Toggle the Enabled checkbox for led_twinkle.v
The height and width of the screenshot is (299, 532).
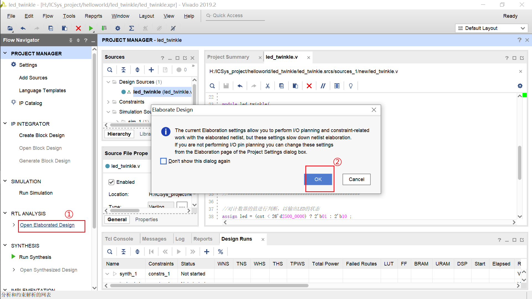[111, 182]
